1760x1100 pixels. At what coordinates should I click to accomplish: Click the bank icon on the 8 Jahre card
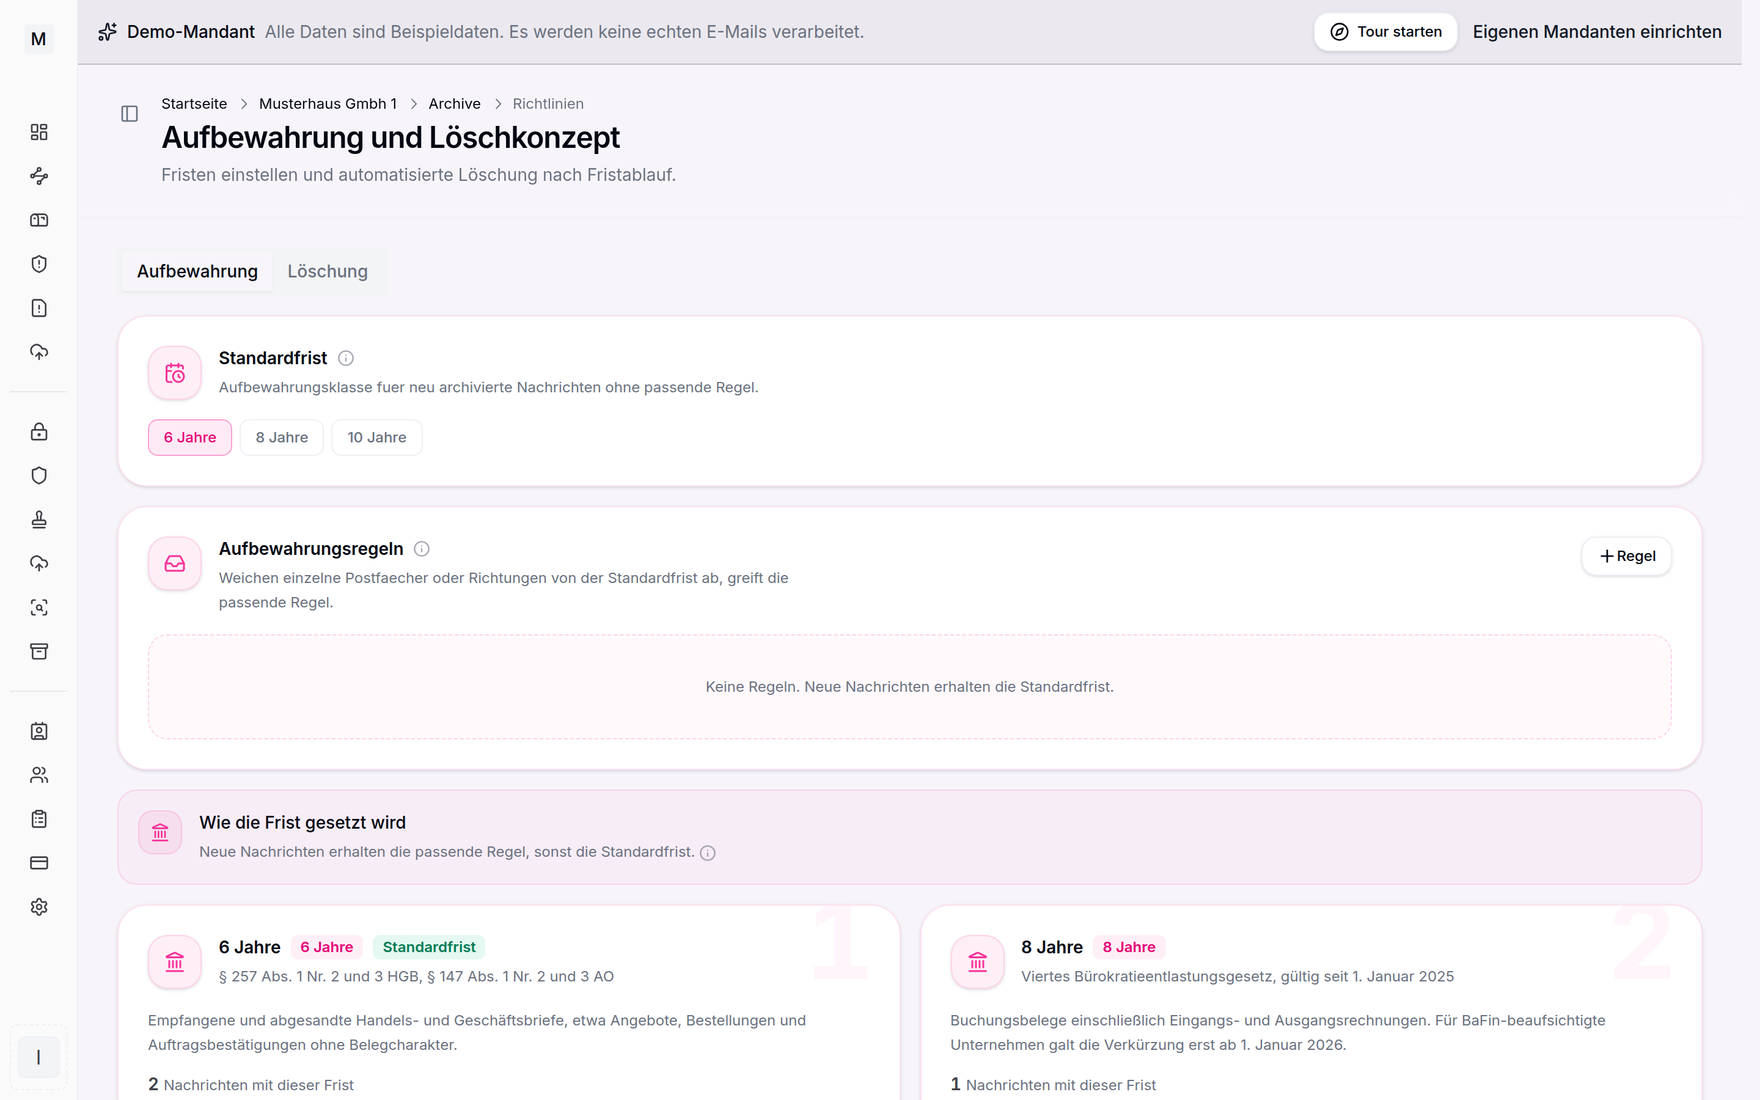pyautogui.click(x=977, y=962)
